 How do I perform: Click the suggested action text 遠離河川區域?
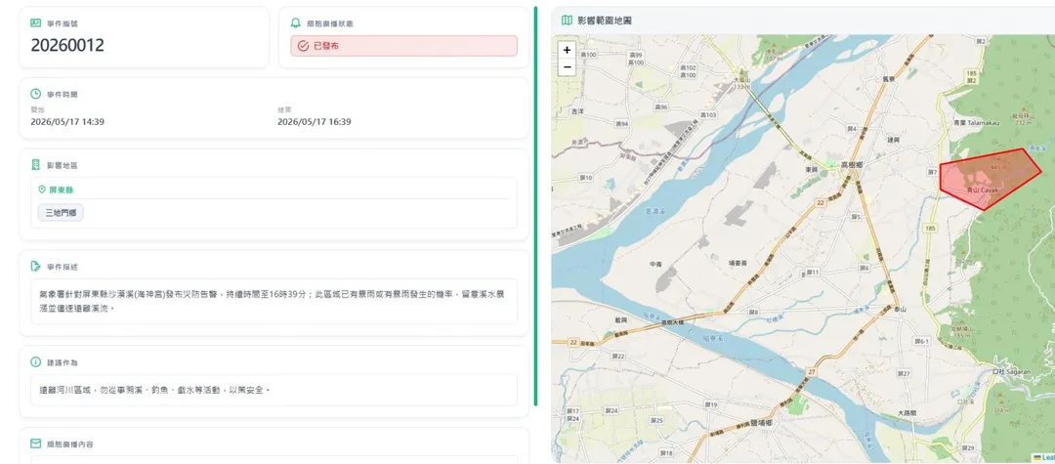[x=154, y=390]
